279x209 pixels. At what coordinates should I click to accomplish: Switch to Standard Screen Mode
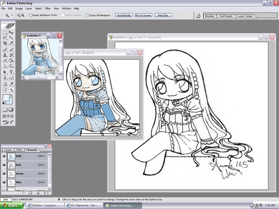click(4, 116)
